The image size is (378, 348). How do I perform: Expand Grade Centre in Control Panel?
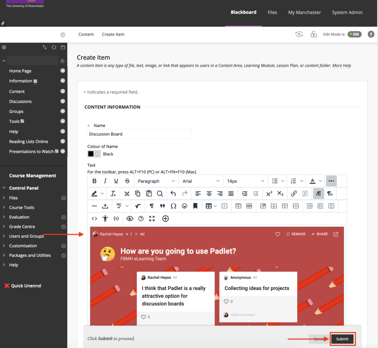point(4,227)
